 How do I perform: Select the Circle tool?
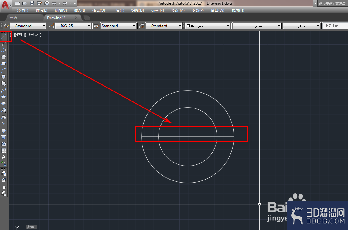pos(4,77)
